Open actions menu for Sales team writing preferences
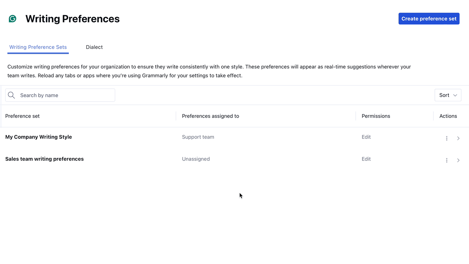The width and height of the screenshot is (469, 264). point(447,160)
